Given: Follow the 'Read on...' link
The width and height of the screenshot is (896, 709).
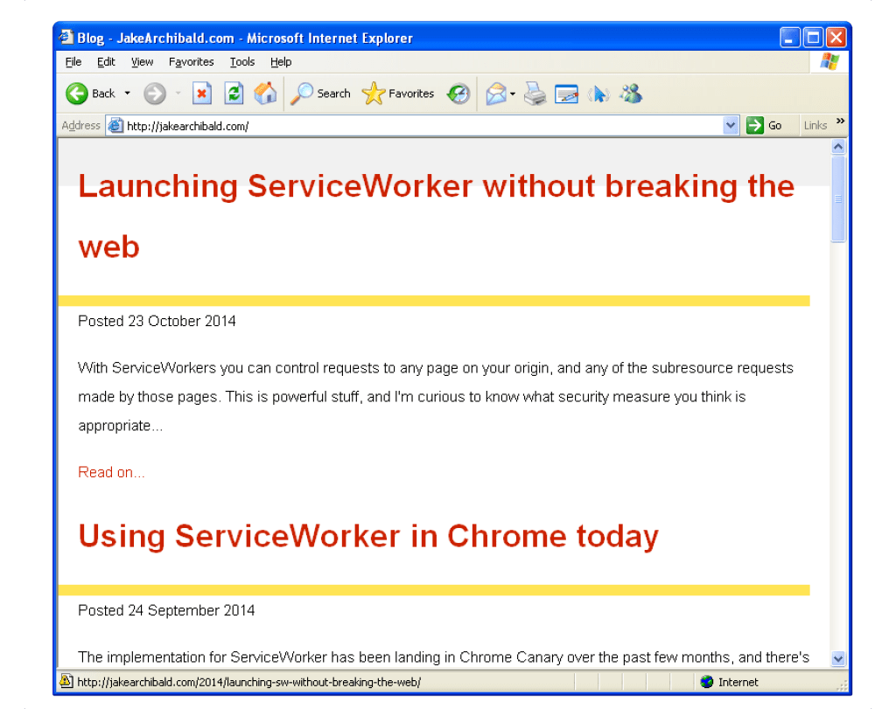Looking at the screenshot, I should click(x=111, y=472).
